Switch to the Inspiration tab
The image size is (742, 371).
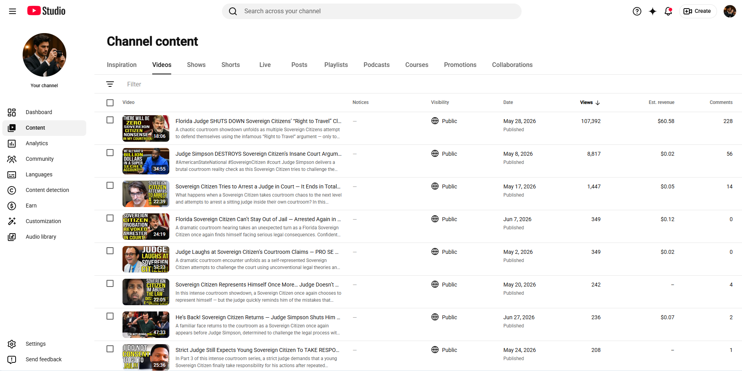click(x=122, y=65)
